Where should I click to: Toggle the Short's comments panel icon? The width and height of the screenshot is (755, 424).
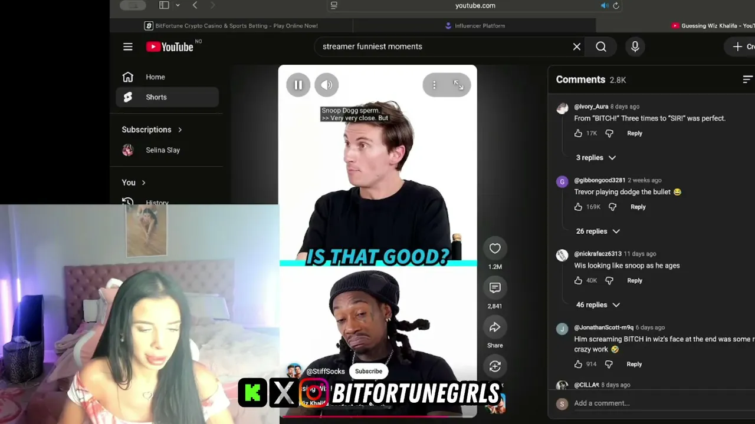(495, 287)
